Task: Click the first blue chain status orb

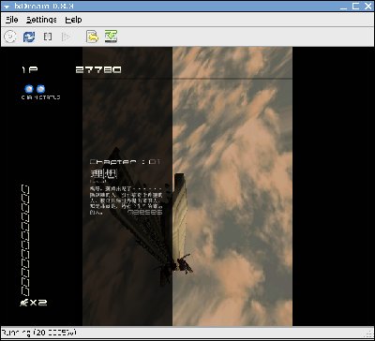Action: click(29, 89)
